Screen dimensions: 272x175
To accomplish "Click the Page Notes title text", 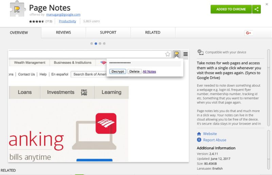I will click(50, 8).
